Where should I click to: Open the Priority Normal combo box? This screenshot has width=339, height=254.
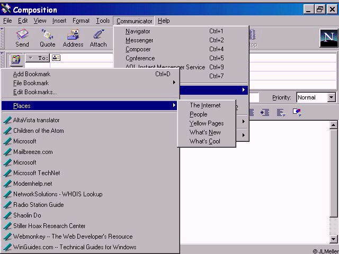[316, 97]
